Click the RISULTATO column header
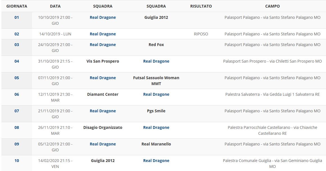This screenshot has width=326, height=171. (x=201, y=6)
